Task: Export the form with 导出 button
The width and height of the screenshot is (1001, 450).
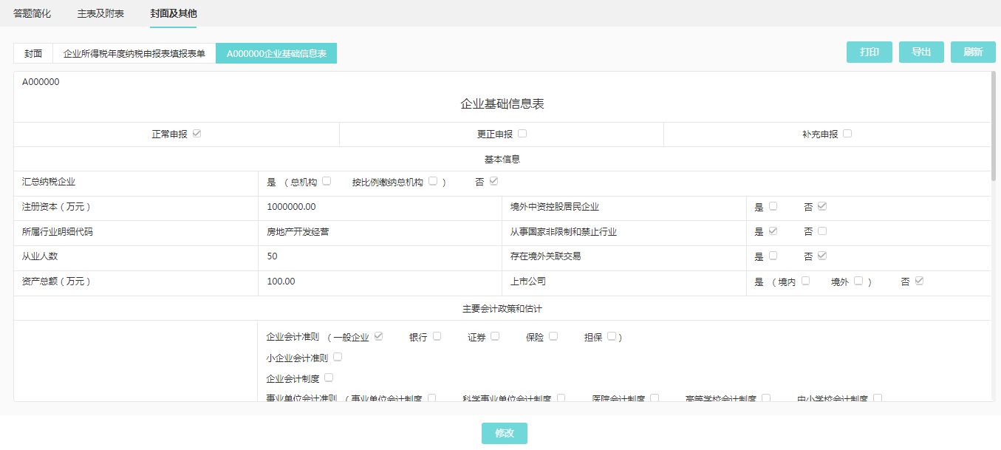Action: 921,52
